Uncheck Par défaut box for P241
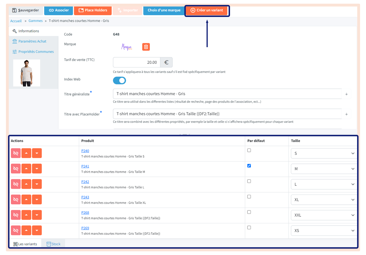Image resolution: width=366 pixels, height=255 pixels. [x=249, y=166]
